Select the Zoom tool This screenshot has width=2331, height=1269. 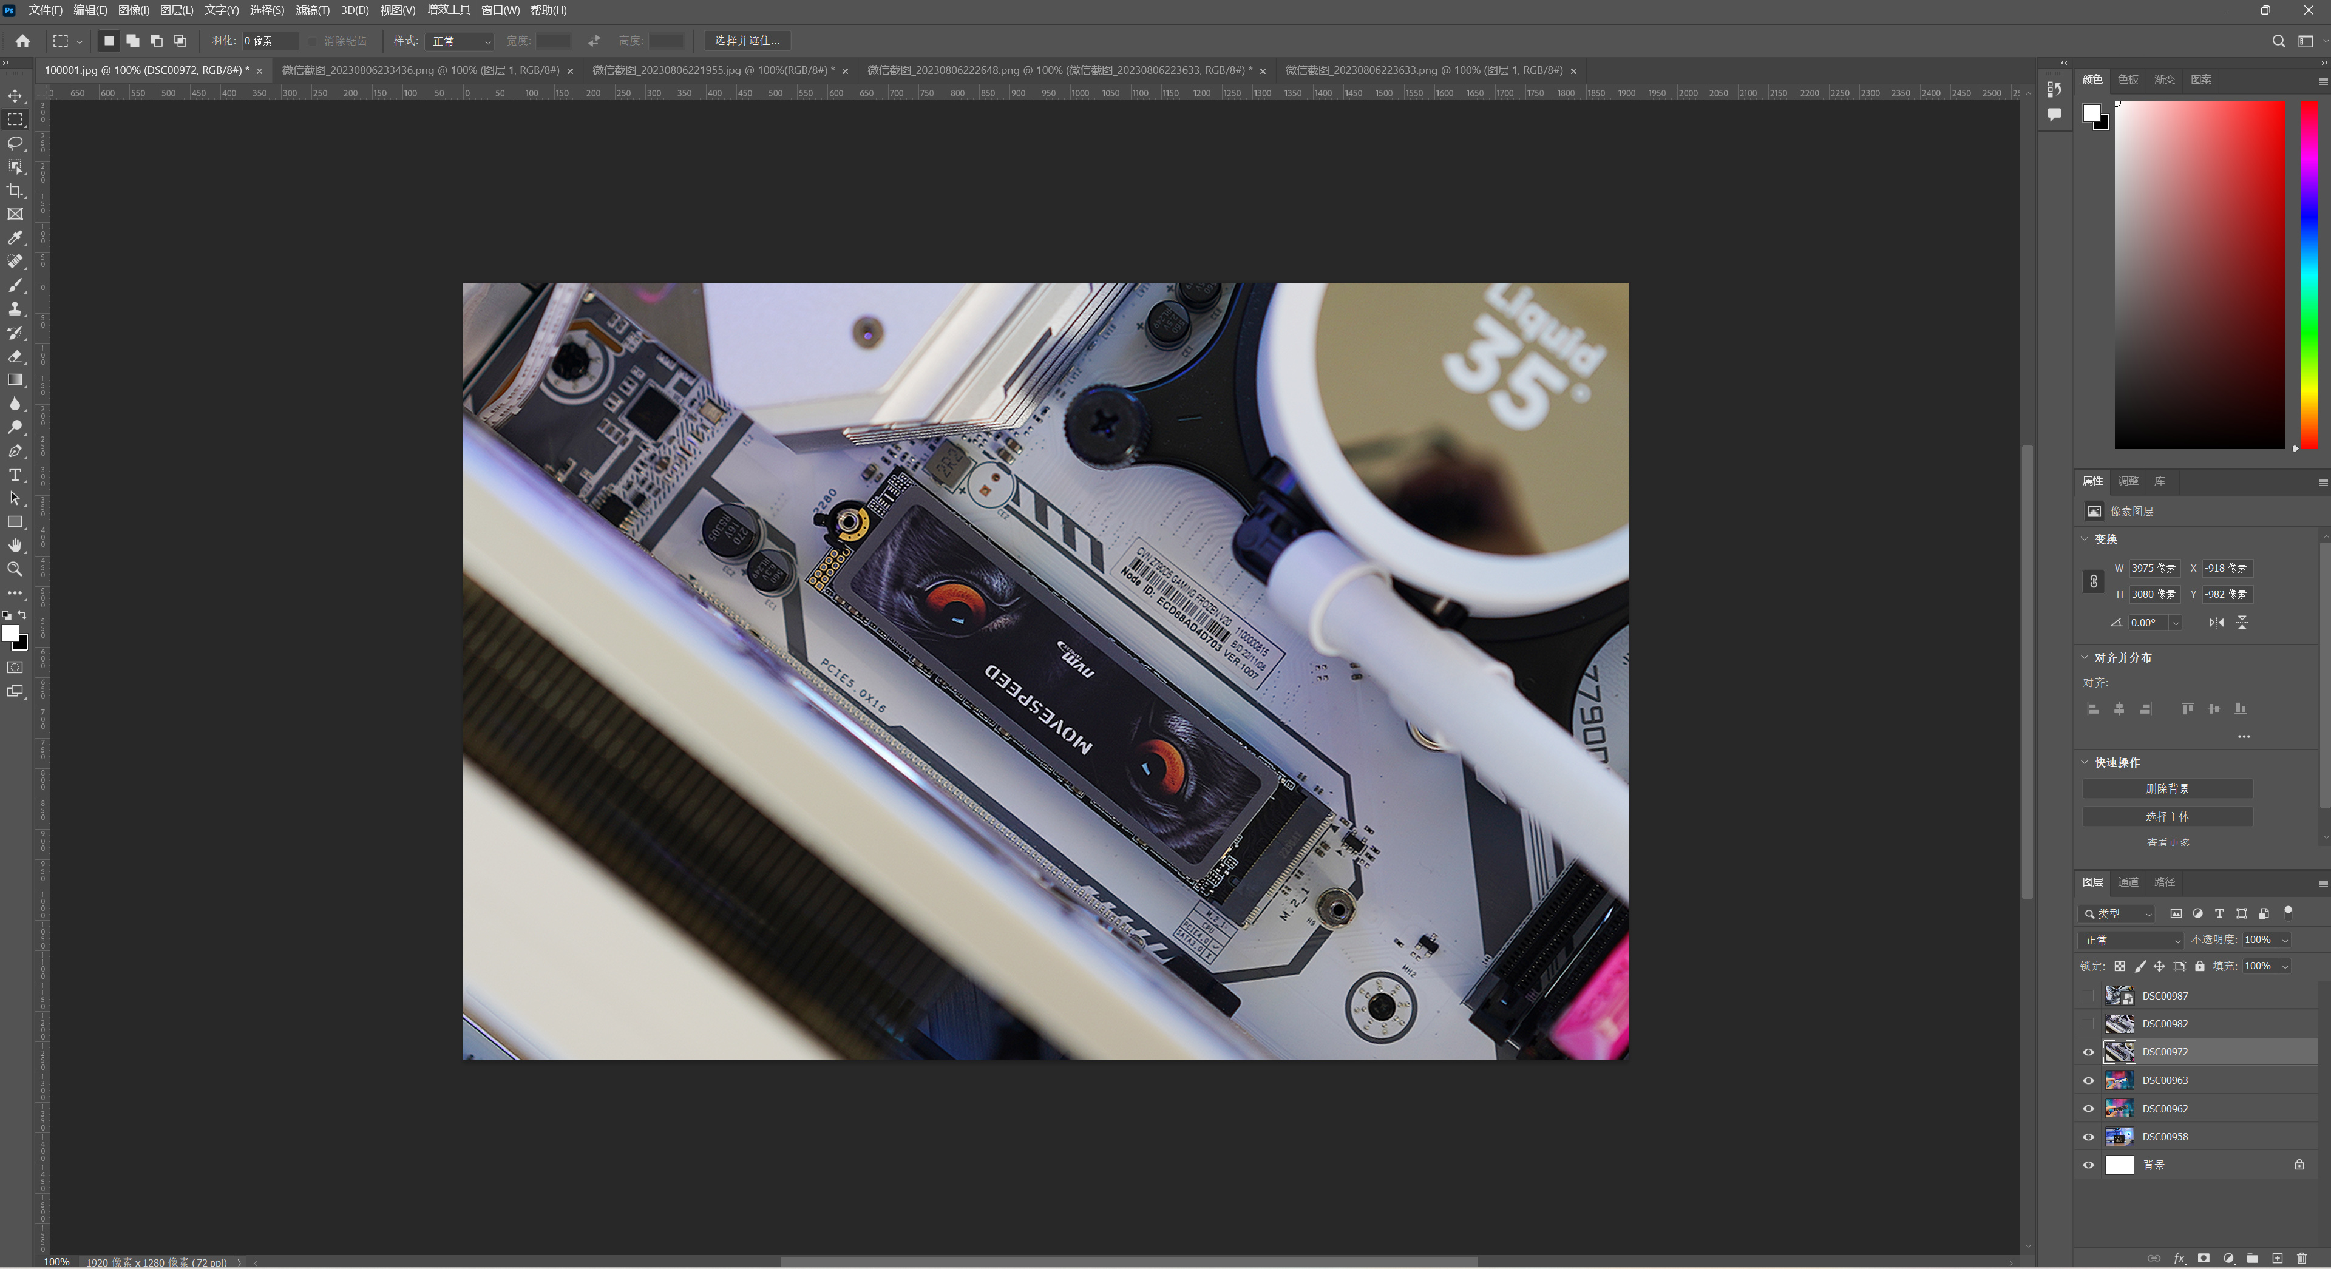pyautogui.click(x=15, y=569)
